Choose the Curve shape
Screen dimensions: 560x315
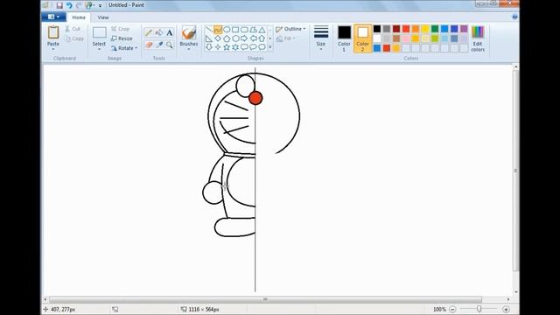218,30
